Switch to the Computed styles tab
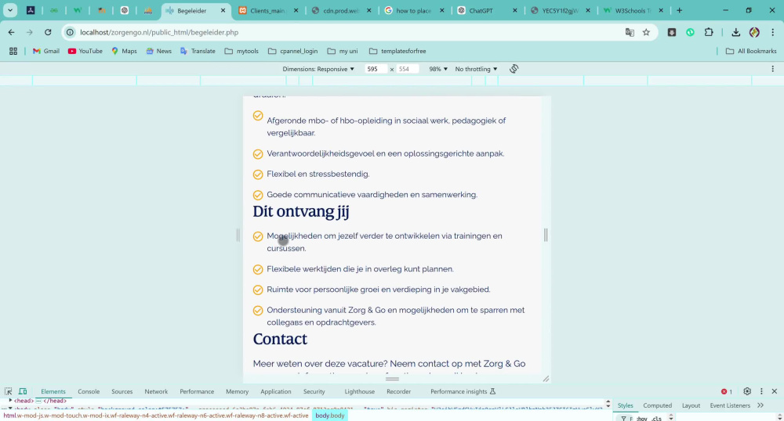 (x=658, y=405)
